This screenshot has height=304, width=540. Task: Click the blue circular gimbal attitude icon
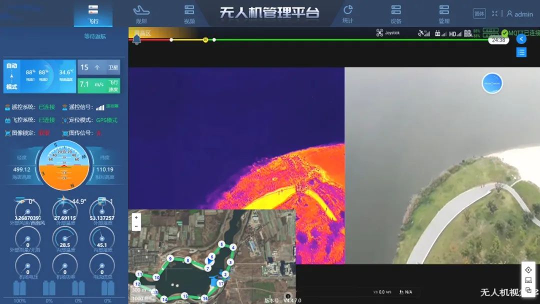point(492,83)
